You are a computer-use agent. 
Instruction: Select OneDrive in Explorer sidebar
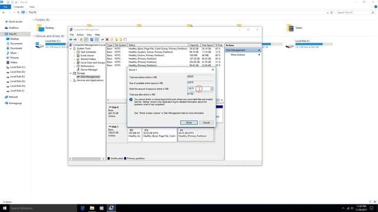(x=14, y=28)
